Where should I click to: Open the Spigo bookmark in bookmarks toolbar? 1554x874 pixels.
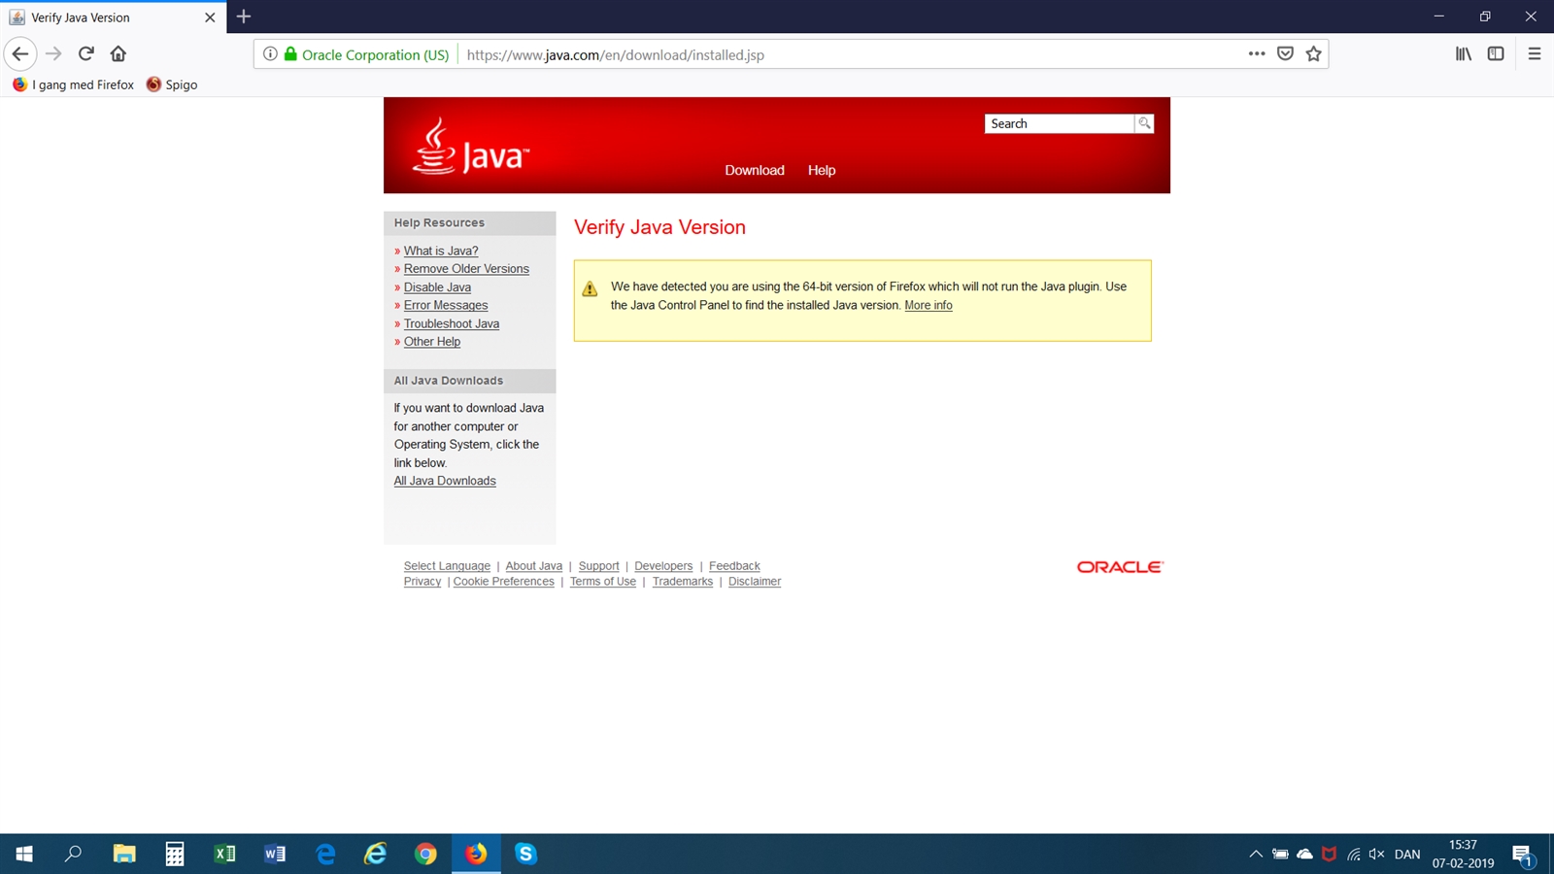[x=172, y=84]
